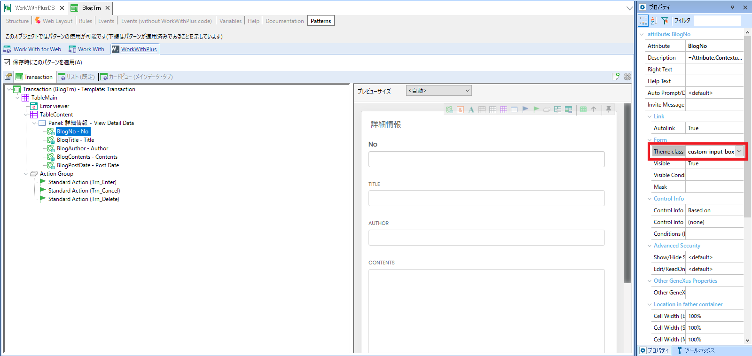The image size is (752, 356).
Task: Select BlogTitle - Title tree item
Action: pyautogui.click(x=75, y=140)
